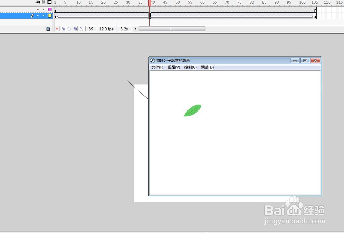The width and height of the screenshot is (344, 233).
Task: Click the 12.0 fps frame rate value
Action: 106,29
